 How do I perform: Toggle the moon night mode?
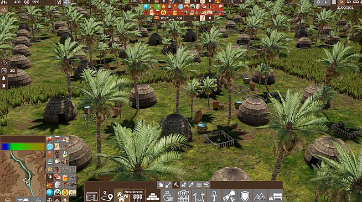326,2
